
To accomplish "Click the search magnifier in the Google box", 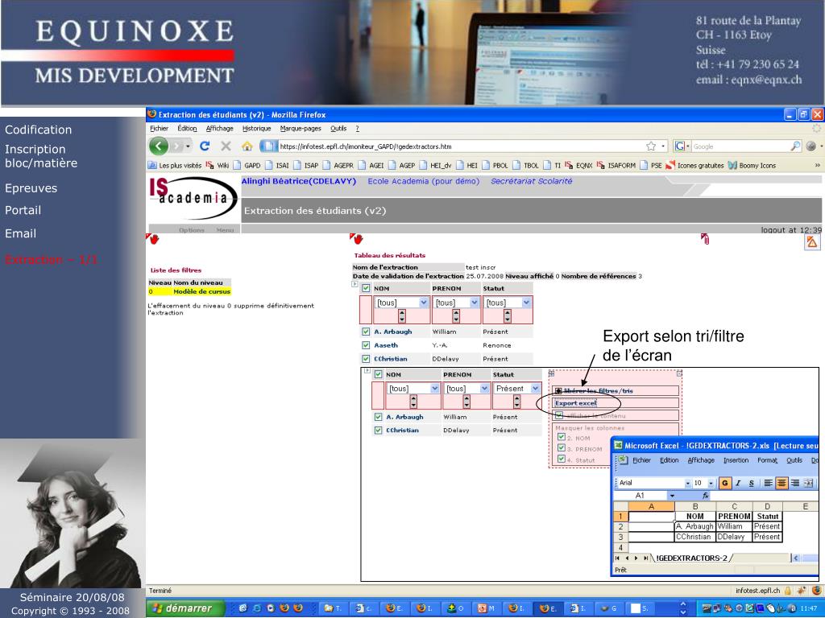I will point(795,146).
